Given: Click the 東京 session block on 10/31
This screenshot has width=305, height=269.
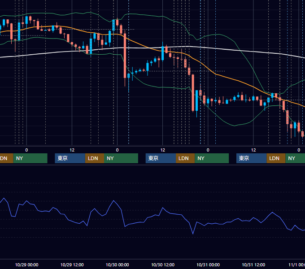Looking at the screenshot, I should click(x=252, y=158).
